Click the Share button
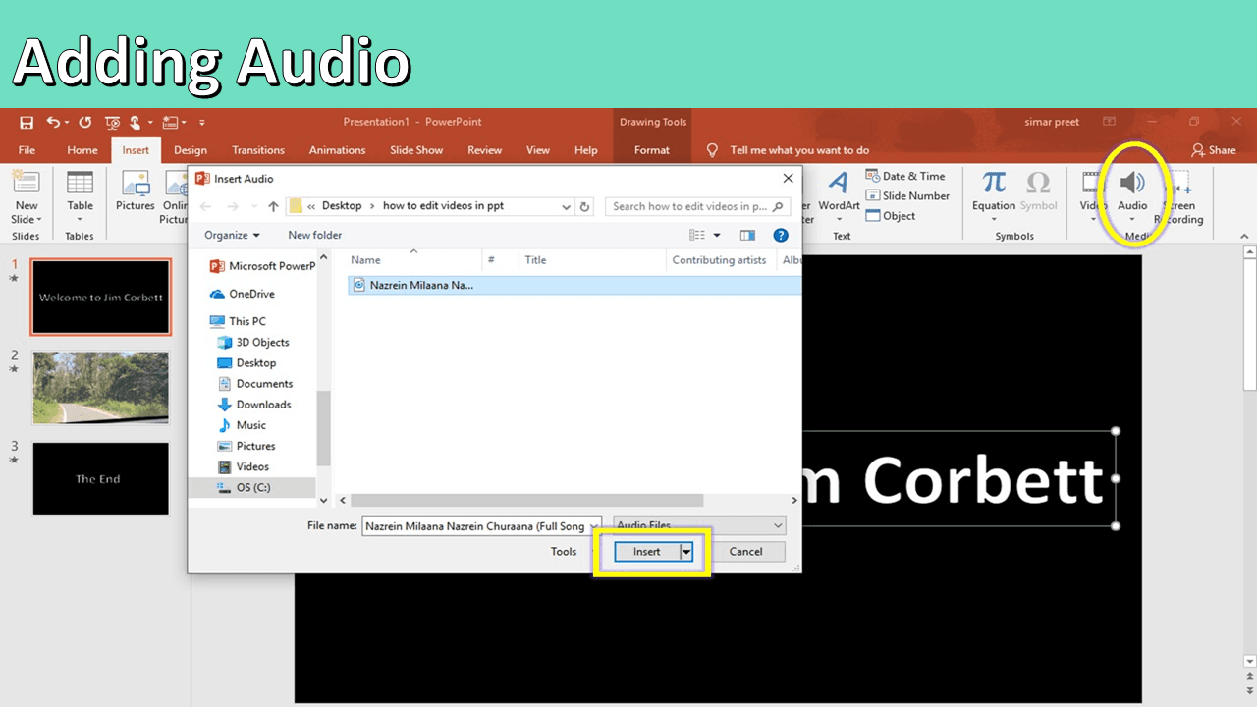Screen dimensions: 1257x707 point(1214,150)
